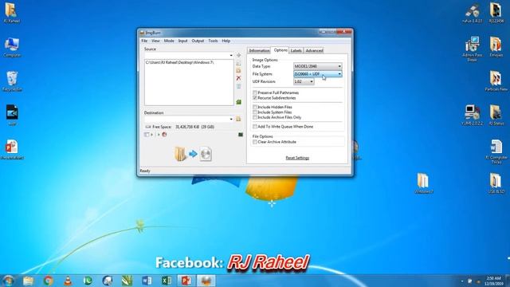Open Excel from the taskbar

(167, 281)
